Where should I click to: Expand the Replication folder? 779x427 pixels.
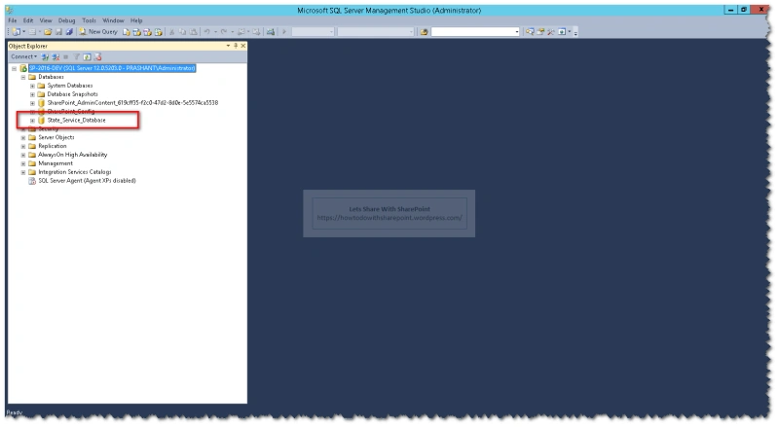click(x=22, y=147)
